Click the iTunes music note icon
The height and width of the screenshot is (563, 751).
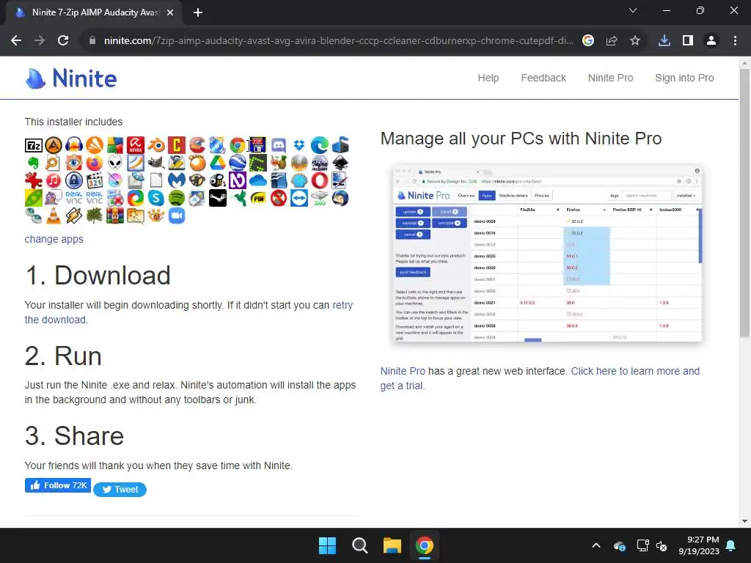54,180
